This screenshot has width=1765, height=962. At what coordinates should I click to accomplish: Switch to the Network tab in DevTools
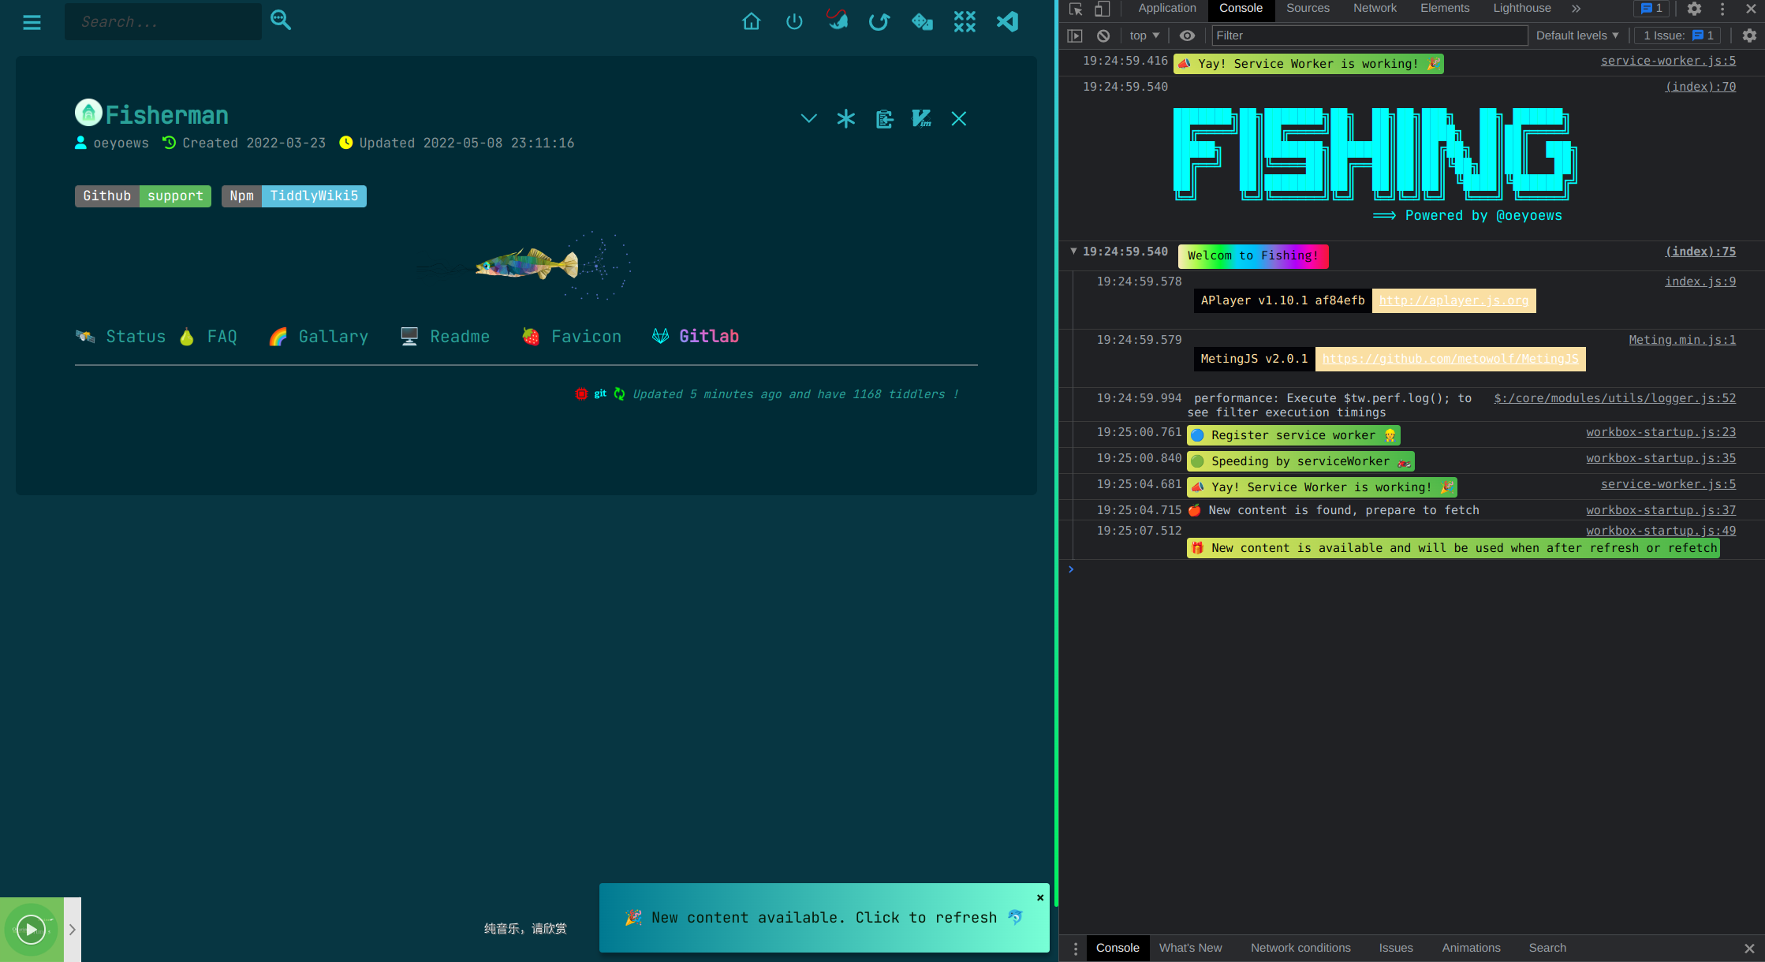[x=1375, y=8]
